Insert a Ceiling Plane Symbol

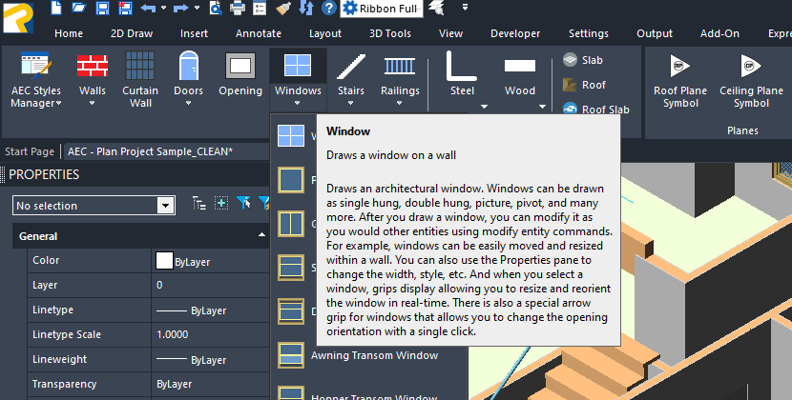(x=751, y=79)
